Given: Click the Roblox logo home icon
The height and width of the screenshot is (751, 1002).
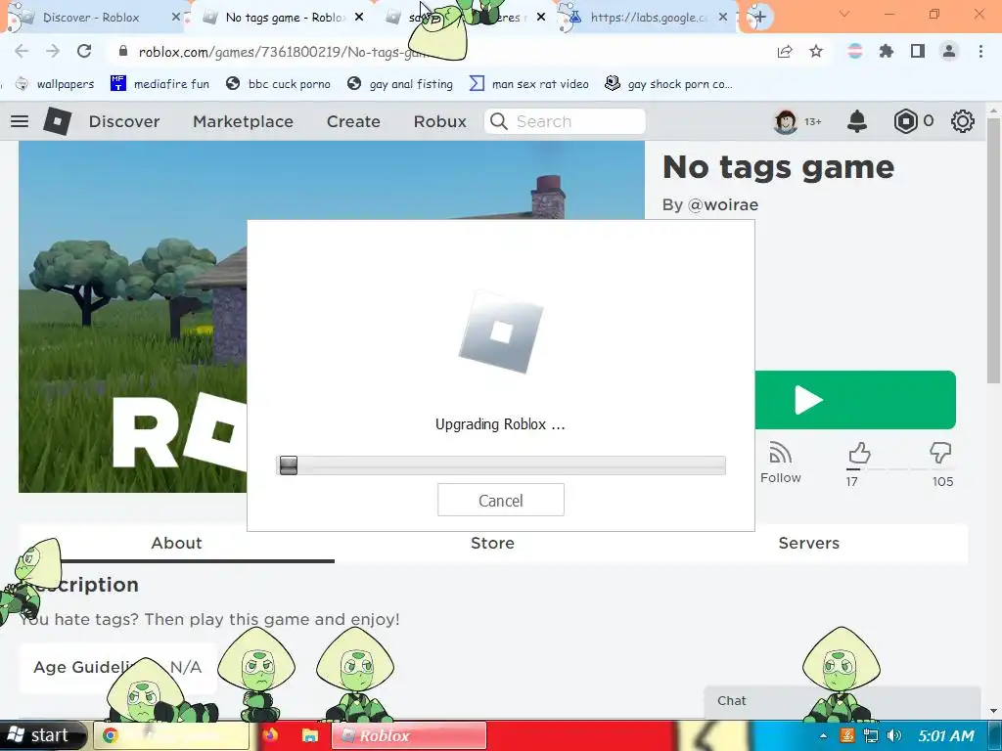Looking at the screenshot, I should click(57, 120).
